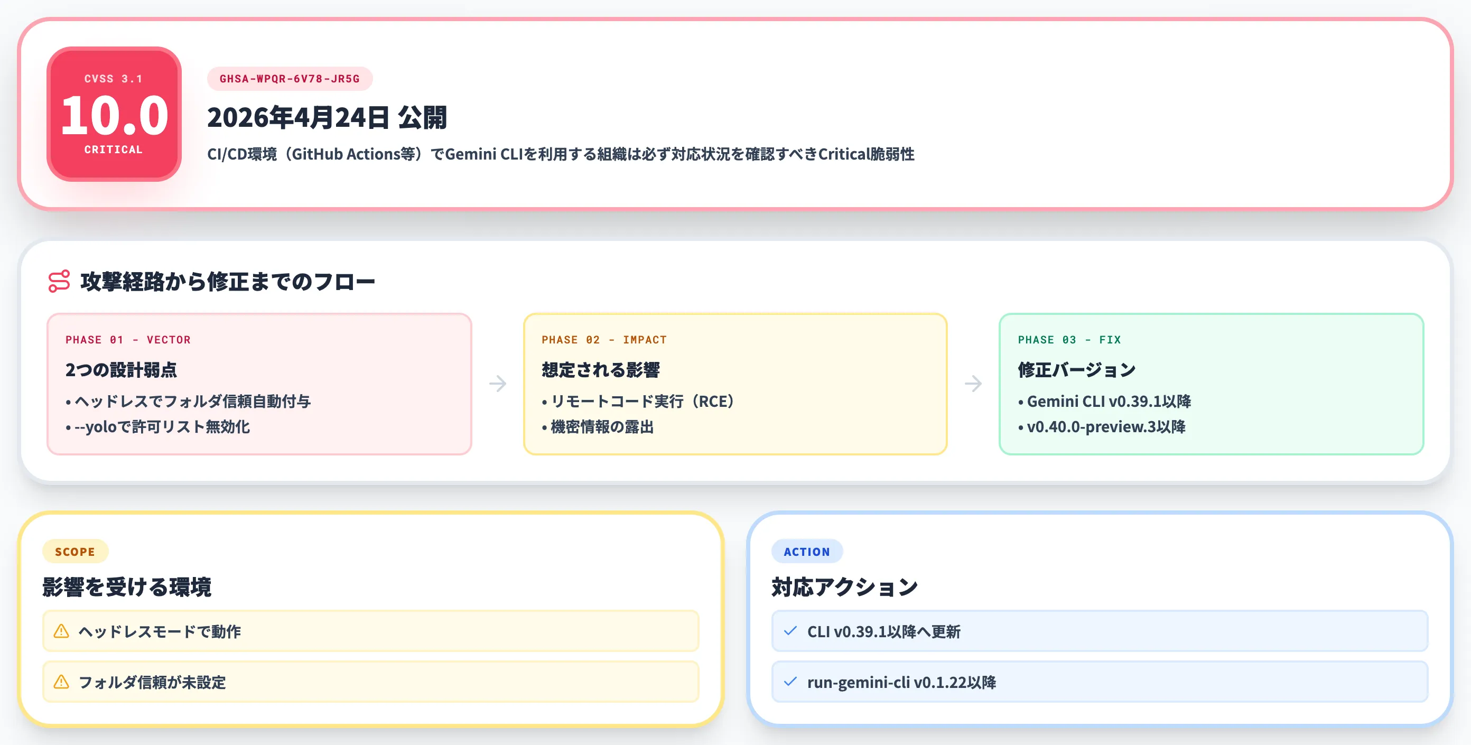Click the ACTION label badge

pyautogui.click(x=807, y=552)
